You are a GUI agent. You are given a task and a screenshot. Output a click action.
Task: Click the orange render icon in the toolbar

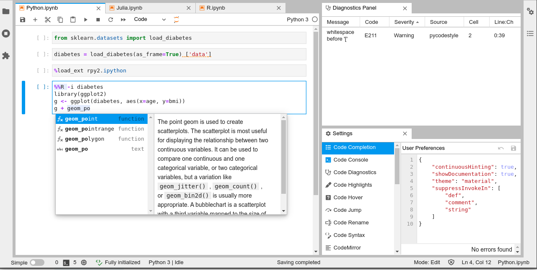click(176, 19)
